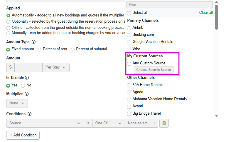Tick the Any Custom Source checkbox
The image size is (231, 142).
pos(129,64)
